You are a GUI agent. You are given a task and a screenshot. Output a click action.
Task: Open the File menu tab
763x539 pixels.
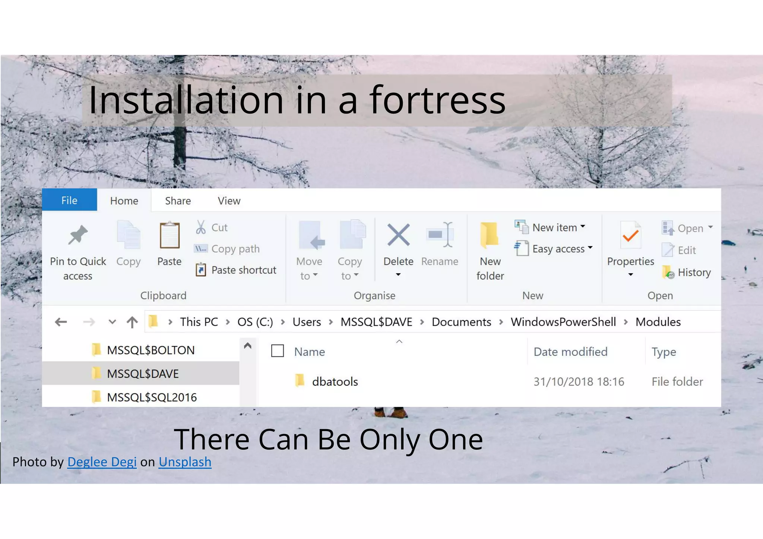click(x=69, y=200)
